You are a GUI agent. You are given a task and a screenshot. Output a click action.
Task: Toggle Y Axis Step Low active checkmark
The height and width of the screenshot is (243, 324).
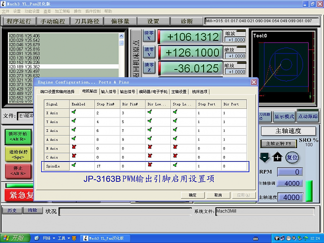[x=175, y=121]
